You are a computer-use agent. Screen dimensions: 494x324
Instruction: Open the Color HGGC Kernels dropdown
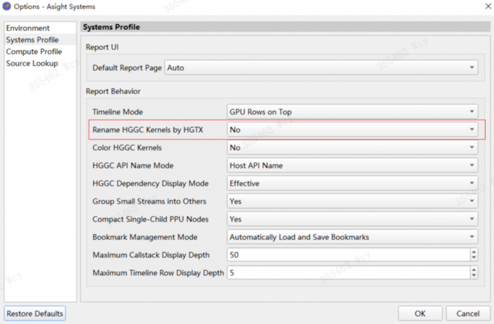click(352, 147)
